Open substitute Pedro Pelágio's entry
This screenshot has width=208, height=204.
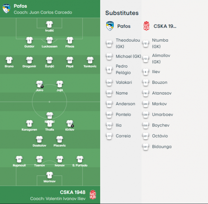123,69
